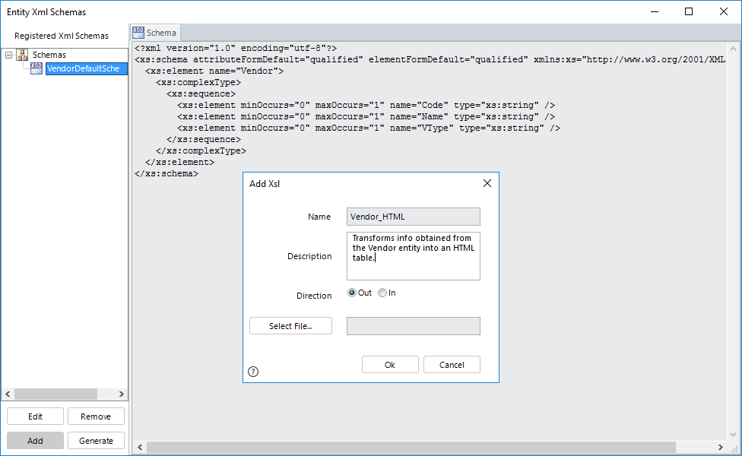Viewport: 742px width, 456px height.
Task: Select the Out direction radio button
Action: click(351, 293)
